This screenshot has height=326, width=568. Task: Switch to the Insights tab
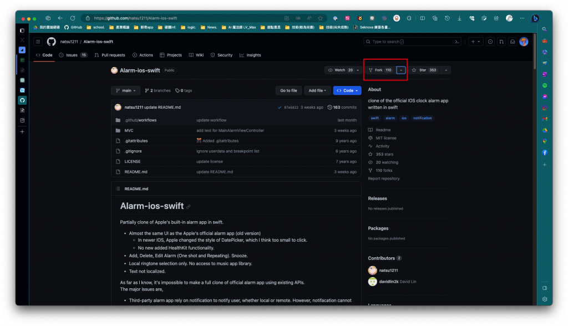[x=250, y=55]
